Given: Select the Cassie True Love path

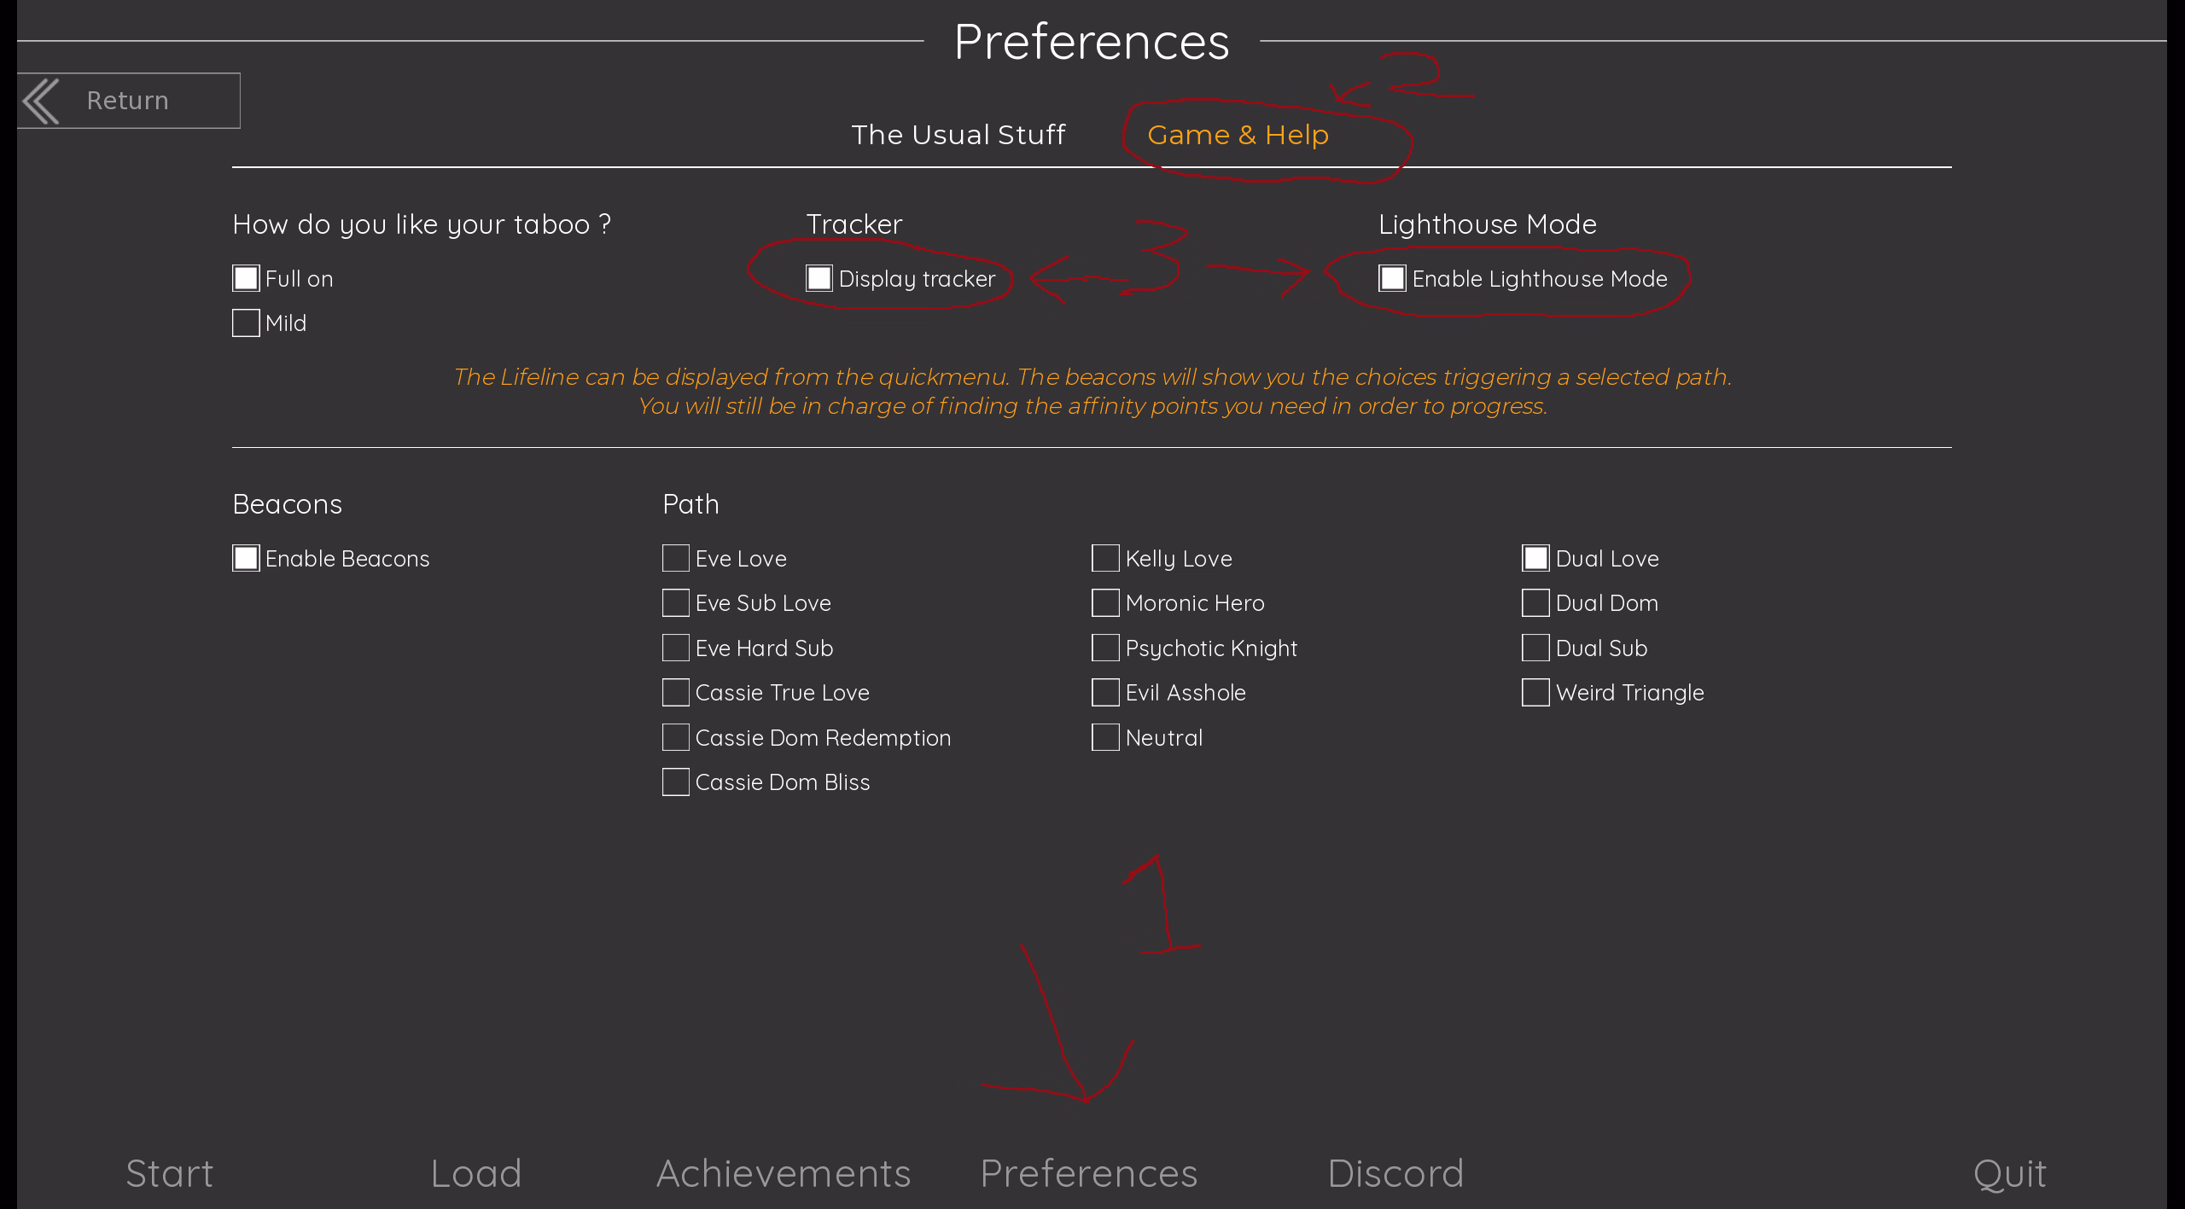Looking at the screenshot, I should 676,692.
